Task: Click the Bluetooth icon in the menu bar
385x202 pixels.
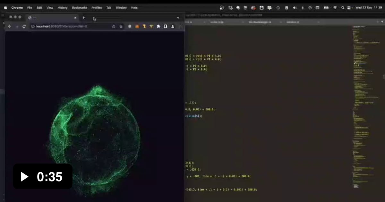Action: [x=303, y=8]
